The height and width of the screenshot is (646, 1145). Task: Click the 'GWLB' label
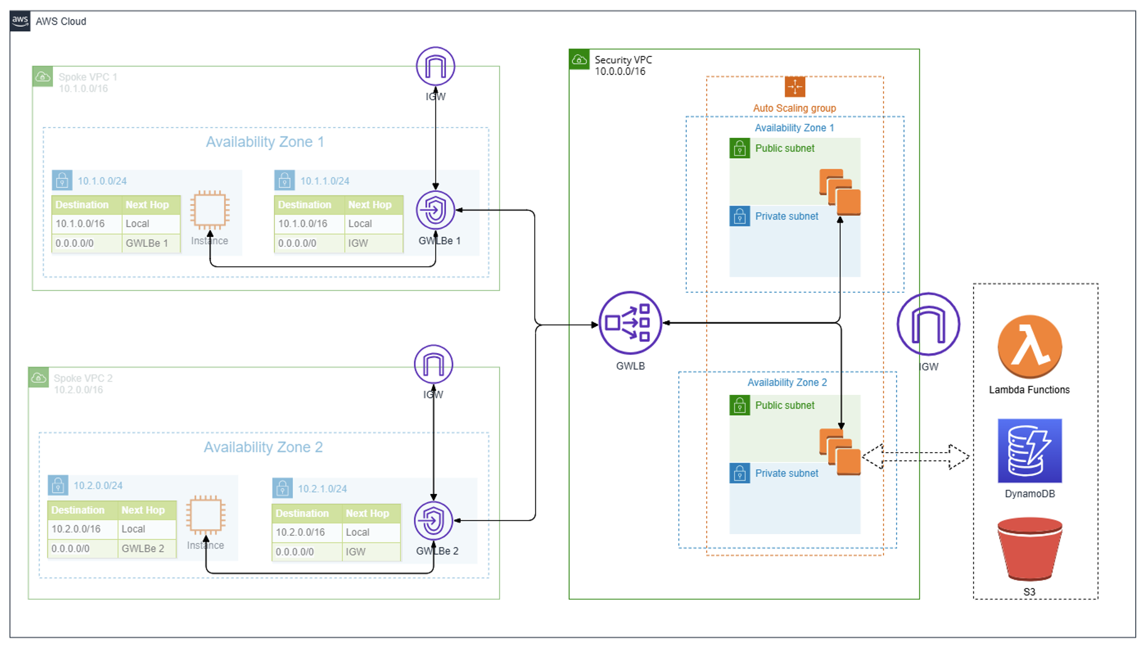(x=631, y=366)
